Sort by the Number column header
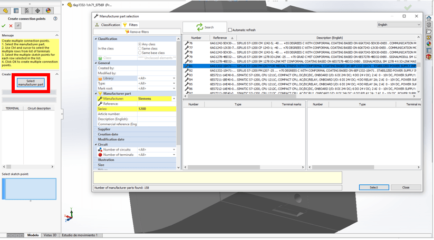Screen dimensions: 434x240 pos(196,38)
